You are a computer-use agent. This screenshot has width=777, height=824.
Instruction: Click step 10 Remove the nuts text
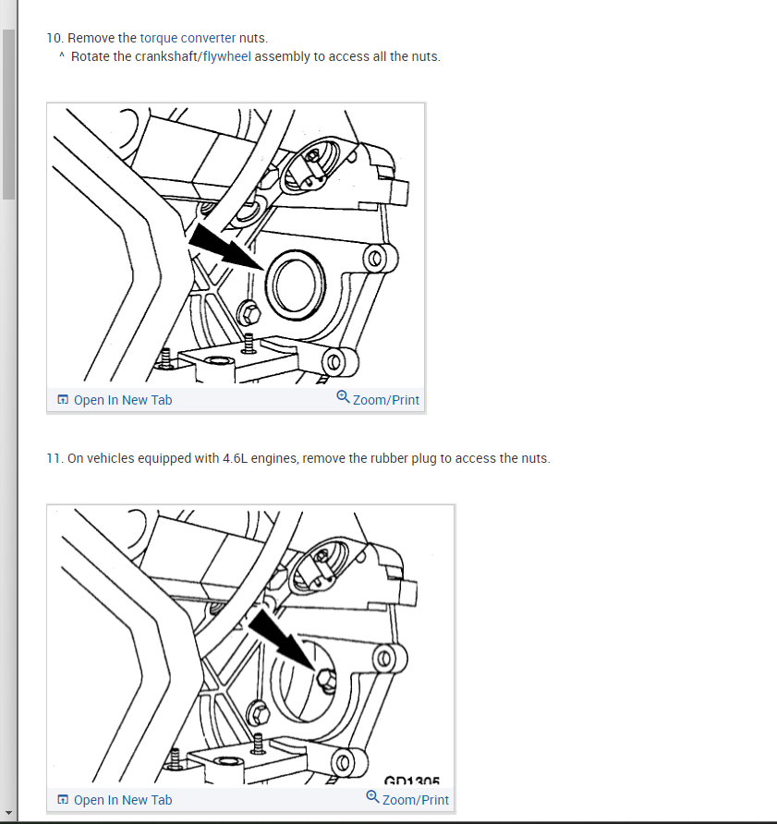tap(157, 38)
